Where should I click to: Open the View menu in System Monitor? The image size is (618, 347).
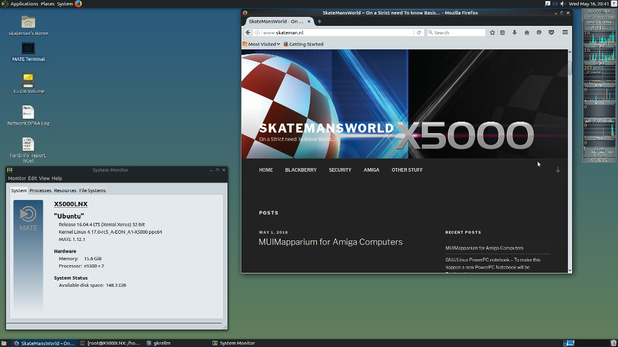[44, 178]
